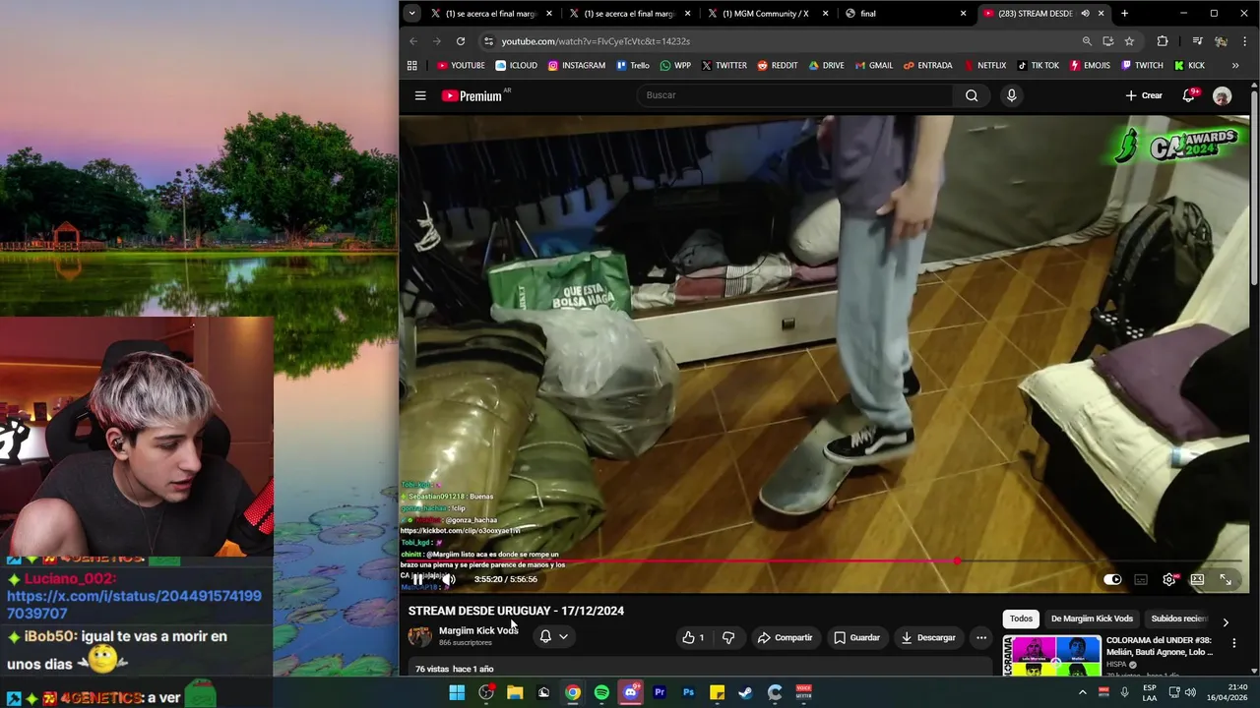Download video with Descargar button
This screenshot has width=1260, height=708.
point(927,638)
